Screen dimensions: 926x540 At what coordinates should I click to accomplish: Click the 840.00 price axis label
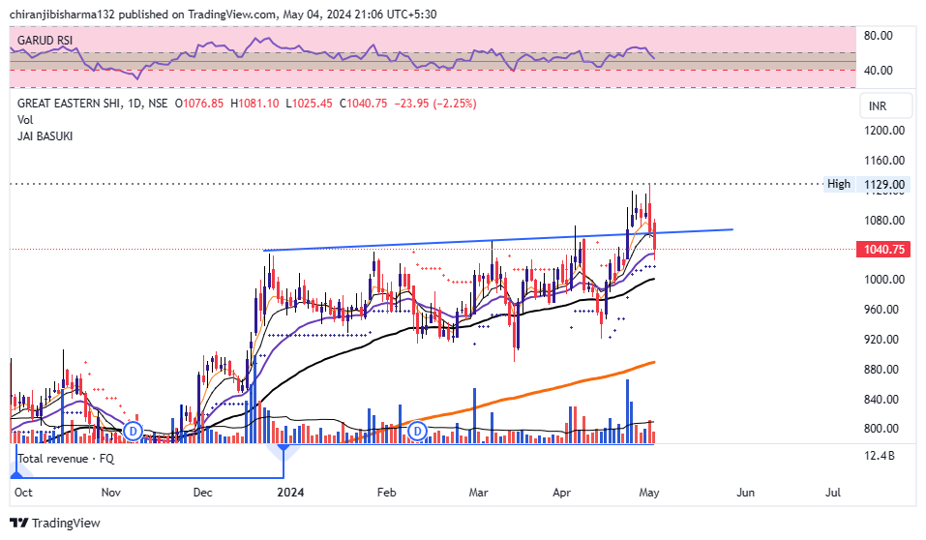[x=881, y=400]
